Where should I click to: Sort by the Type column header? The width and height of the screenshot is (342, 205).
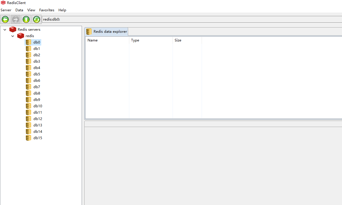151,40
